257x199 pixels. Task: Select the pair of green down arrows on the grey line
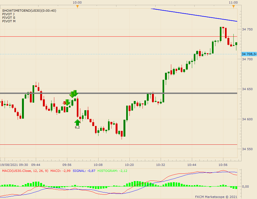(x=74, y=94)
